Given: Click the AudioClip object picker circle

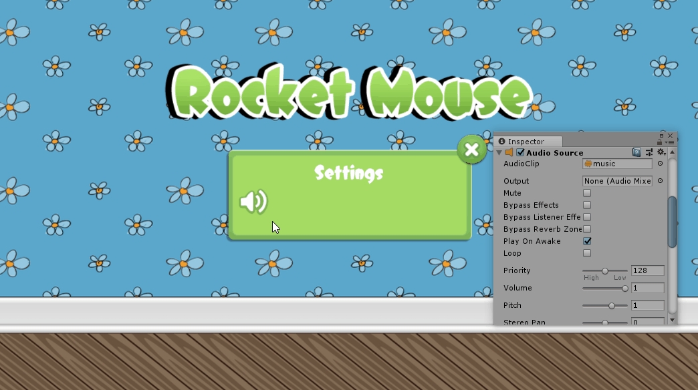Looking at the screenshot, I should click(x=660, y=164).
